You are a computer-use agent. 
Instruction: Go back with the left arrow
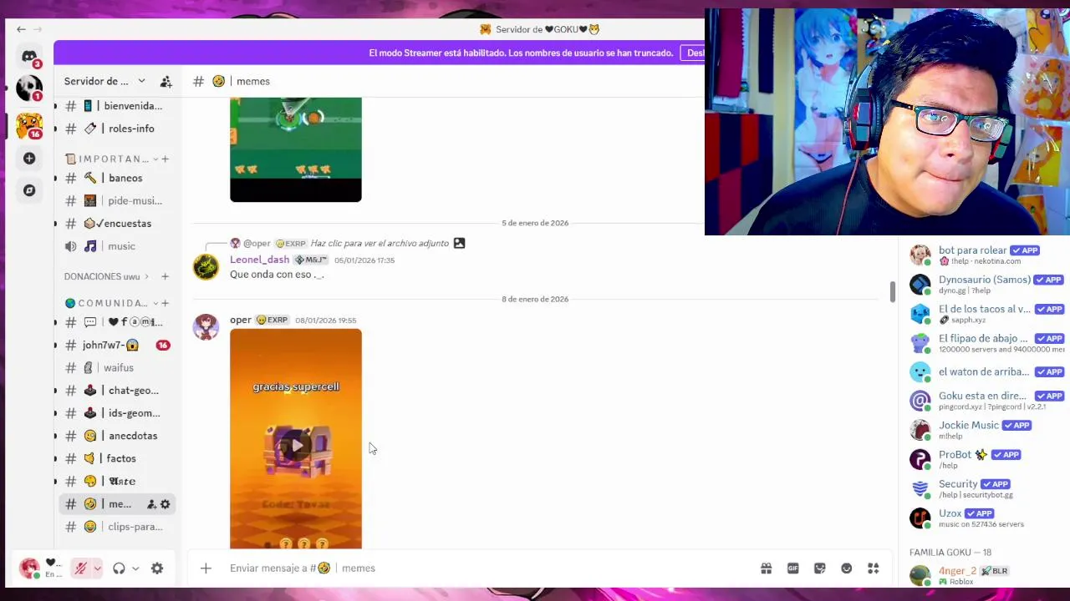[x=21, y=29]
